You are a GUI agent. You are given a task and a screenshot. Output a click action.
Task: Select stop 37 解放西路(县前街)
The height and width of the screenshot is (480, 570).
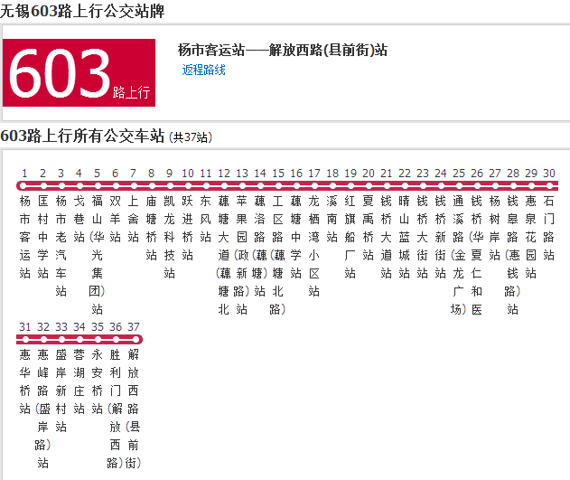[134, 409]
